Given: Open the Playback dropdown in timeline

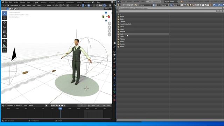Looking at the screenshot, I should [11, 106].
